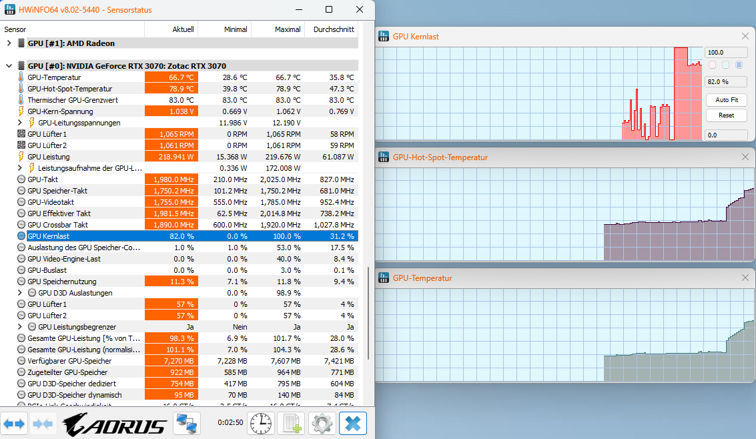Image resolution: width=756 pixels, height=439 pixels.
Task: Click the clock icon beside GPU Effektiver Takt
Action: (x=21, y=213)
